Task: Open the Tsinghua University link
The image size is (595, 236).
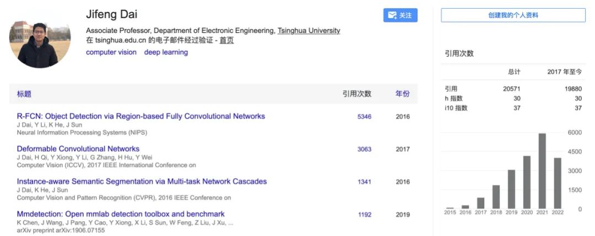Action: pyautogui.click(x=309, y=31)
